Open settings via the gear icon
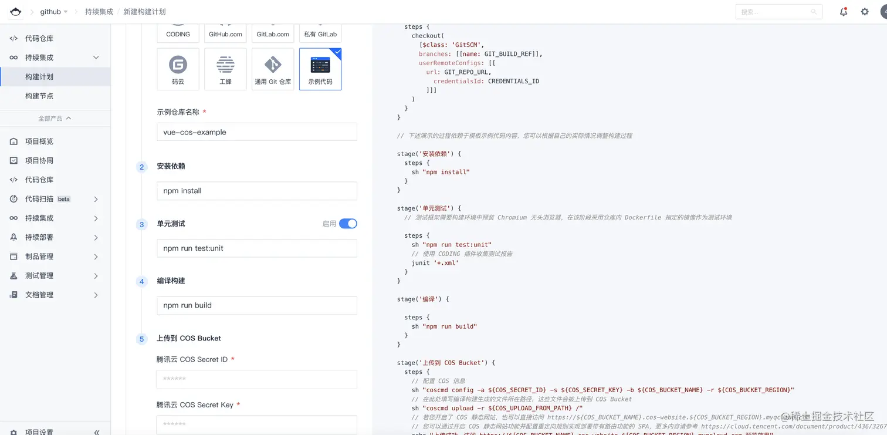 pos(865,12)
